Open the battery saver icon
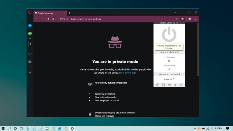 pos(190,19)
